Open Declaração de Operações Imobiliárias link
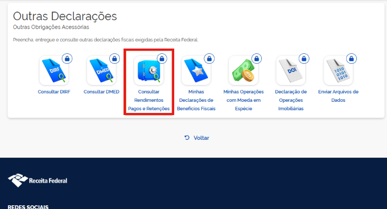387x209 pixels. pos(291,100)
